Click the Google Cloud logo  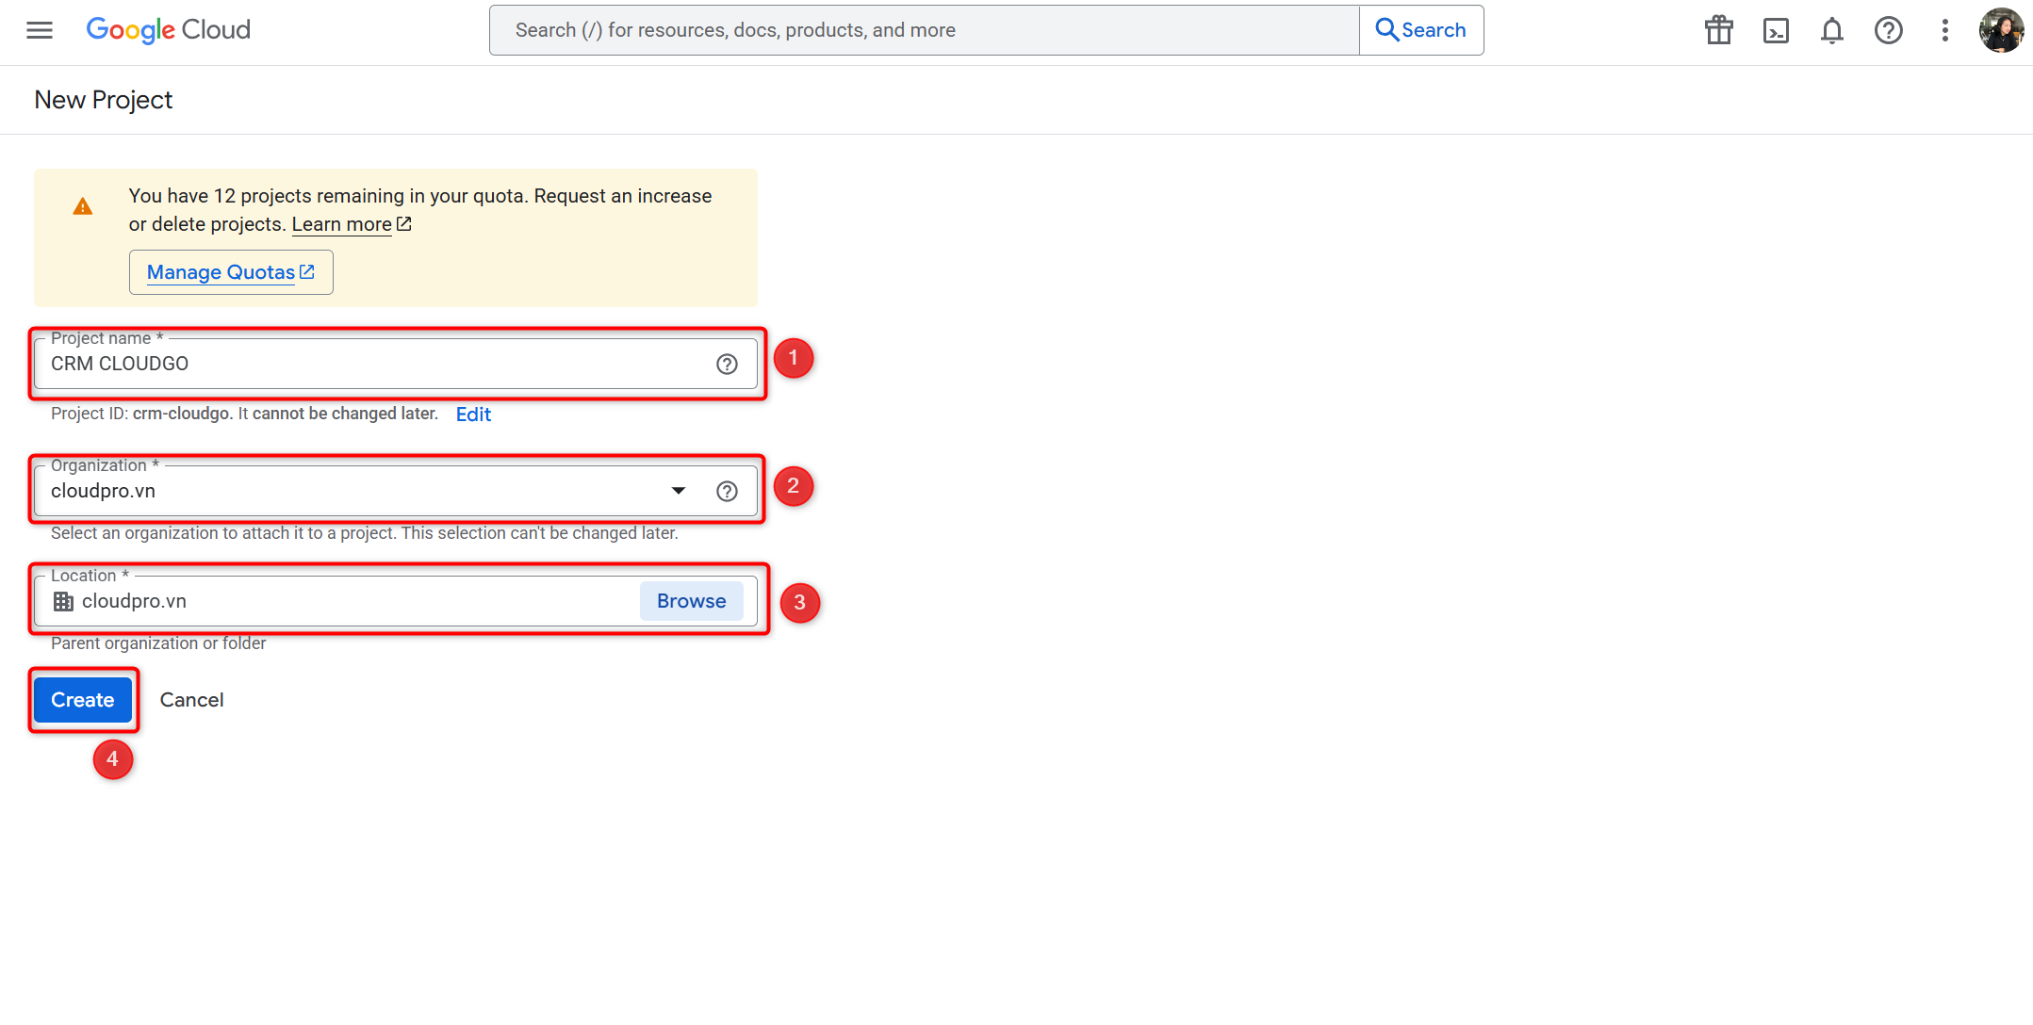tap(168, 29)
